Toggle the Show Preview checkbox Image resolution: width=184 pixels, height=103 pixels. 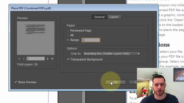pos(16,82)
